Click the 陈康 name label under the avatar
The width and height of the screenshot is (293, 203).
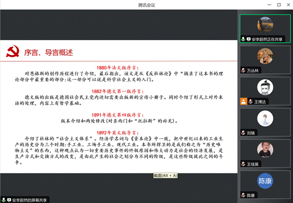[251, 196]
